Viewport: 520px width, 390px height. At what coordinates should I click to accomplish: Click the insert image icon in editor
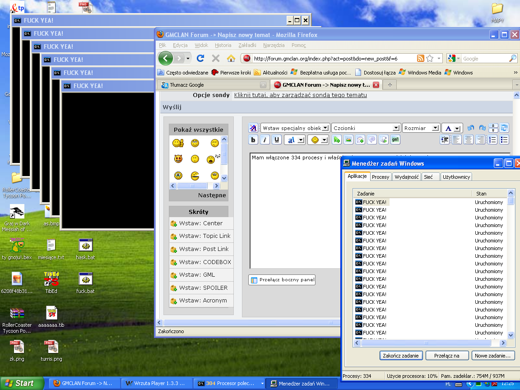(x=348, y=140)
